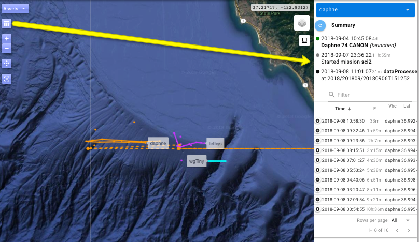
Task: Select the 2018-09-08 10:58:30 row marker
Action: 317,121
